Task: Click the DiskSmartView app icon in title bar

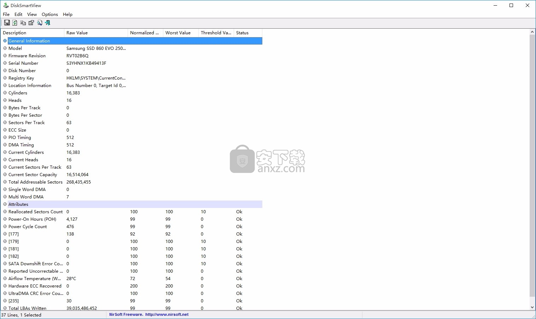Action: [6, 5]
